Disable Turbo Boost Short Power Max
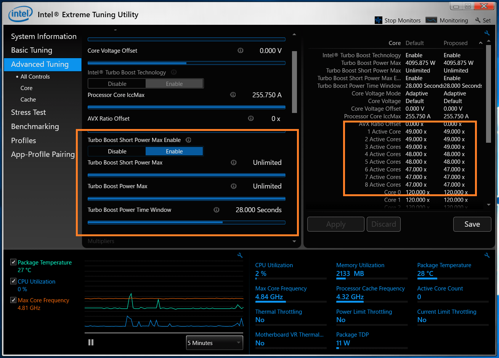 [x=117, y=152]
